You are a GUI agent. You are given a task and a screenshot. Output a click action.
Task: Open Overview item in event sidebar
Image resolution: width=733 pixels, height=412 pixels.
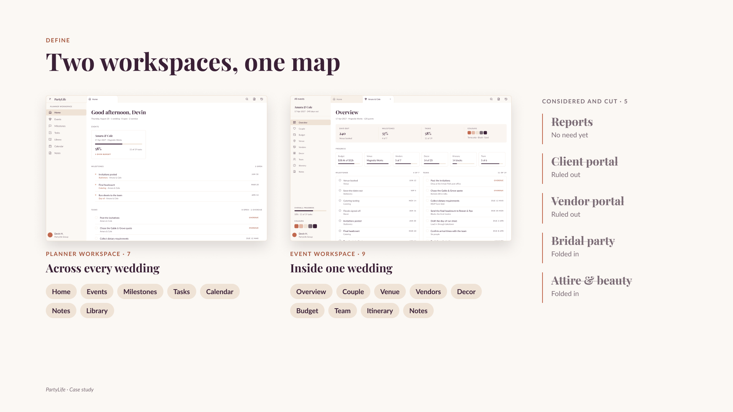[x=310, y=122]
